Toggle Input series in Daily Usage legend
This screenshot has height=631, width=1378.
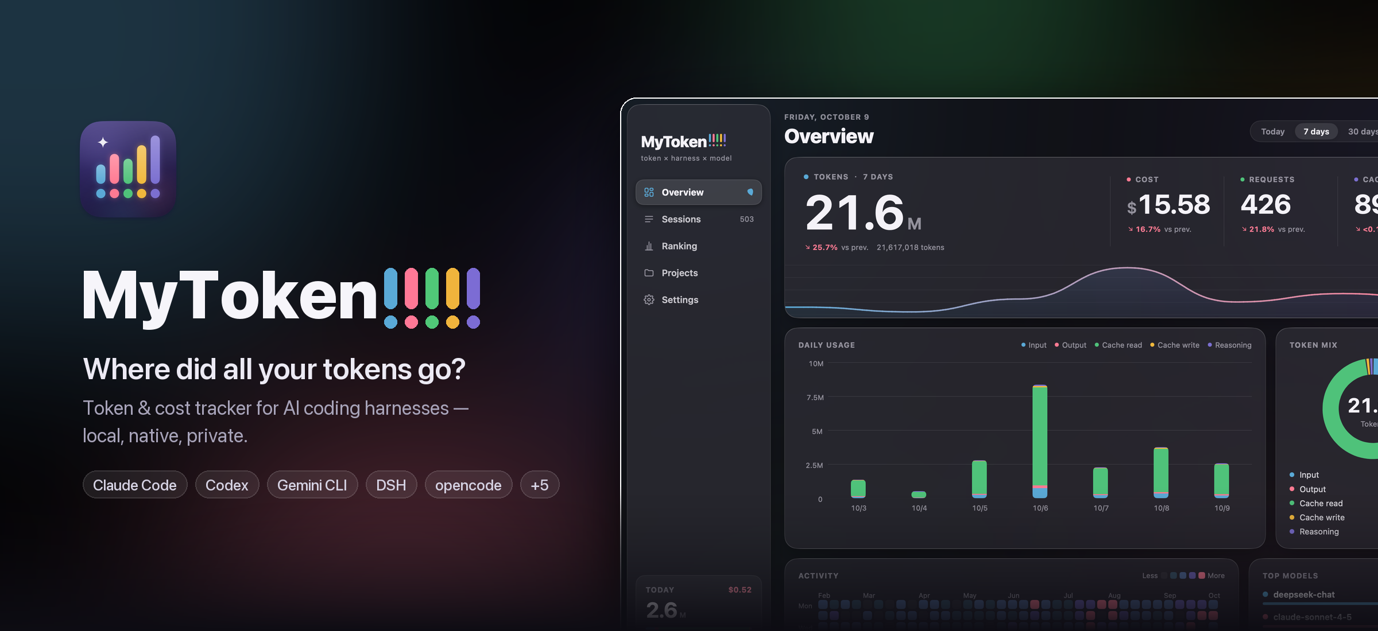[x=1033, y=345]
